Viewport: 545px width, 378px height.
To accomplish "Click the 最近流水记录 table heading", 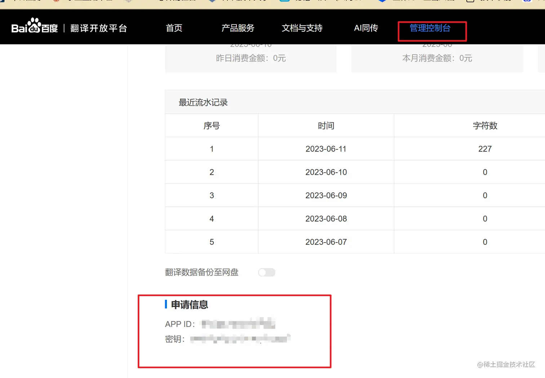I will click(203, 102).
